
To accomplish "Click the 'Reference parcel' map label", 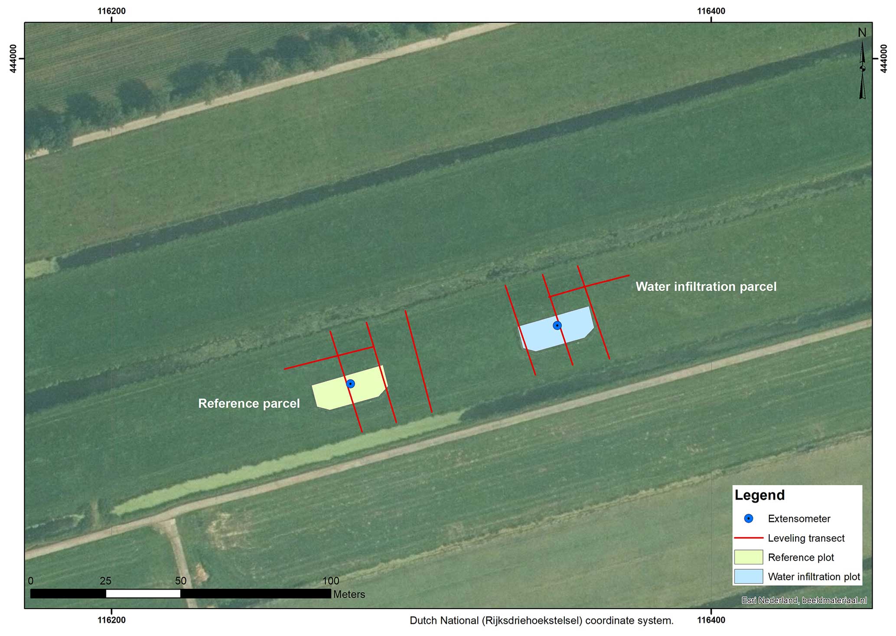I will 249,404.
